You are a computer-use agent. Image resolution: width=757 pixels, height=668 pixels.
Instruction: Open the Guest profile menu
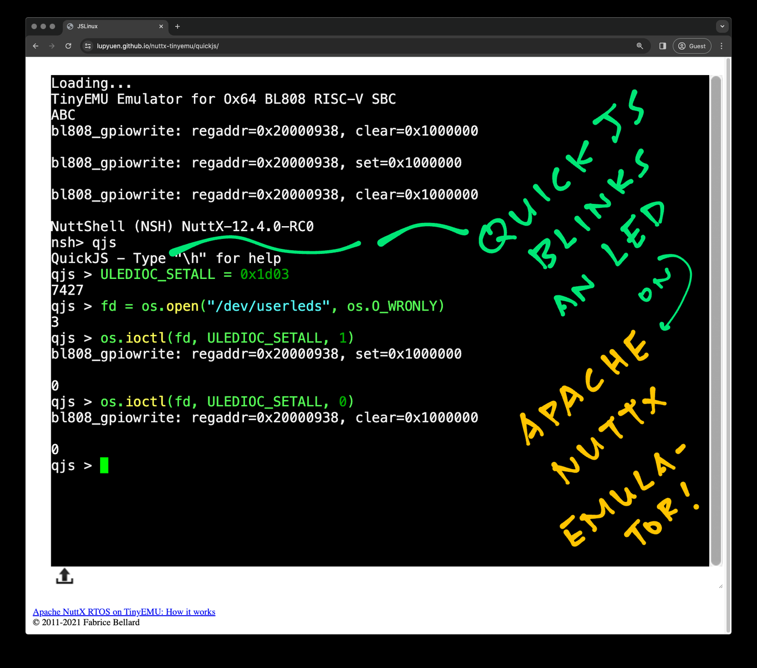[x=692, y=46]
